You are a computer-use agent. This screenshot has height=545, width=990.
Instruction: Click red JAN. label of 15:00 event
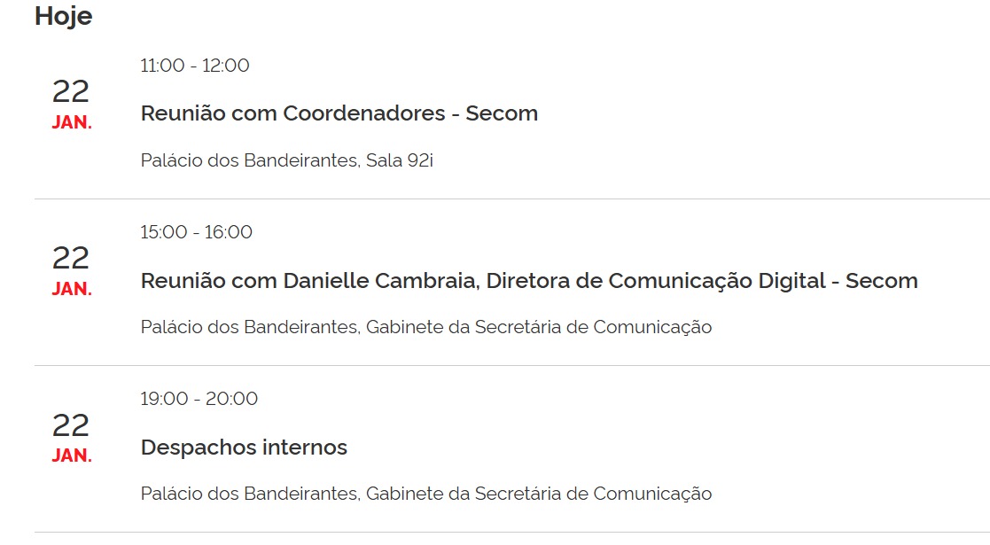coord(72,289)
